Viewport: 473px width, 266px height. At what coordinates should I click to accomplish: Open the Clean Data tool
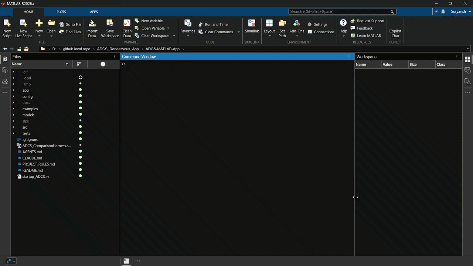coord(127,28)
